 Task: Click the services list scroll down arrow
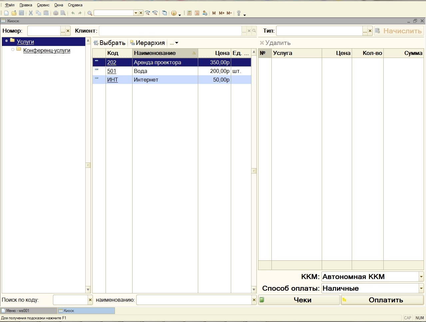(254, 290)
